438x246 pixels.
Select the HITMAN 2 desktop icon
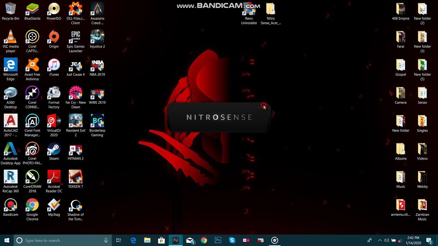pos(76,152)
